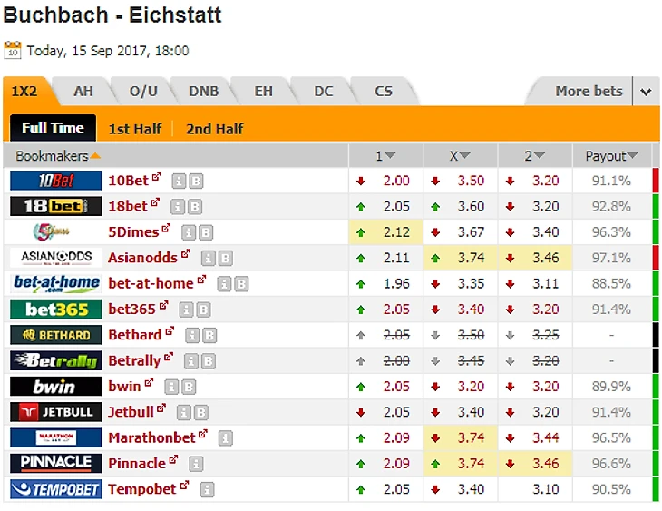Screen dimensions: 662x511
Task: Click the bonus B icon for bet365
Action: 203,310
